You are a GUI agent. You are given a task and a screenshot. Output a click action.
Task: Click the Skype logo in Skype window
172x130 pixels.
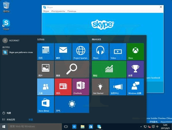(103, 25)
